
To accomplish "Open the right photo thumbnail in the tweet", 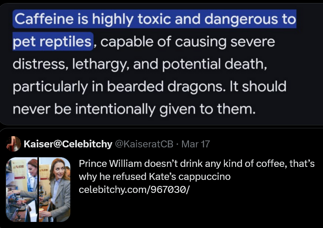I will [55, 189].
